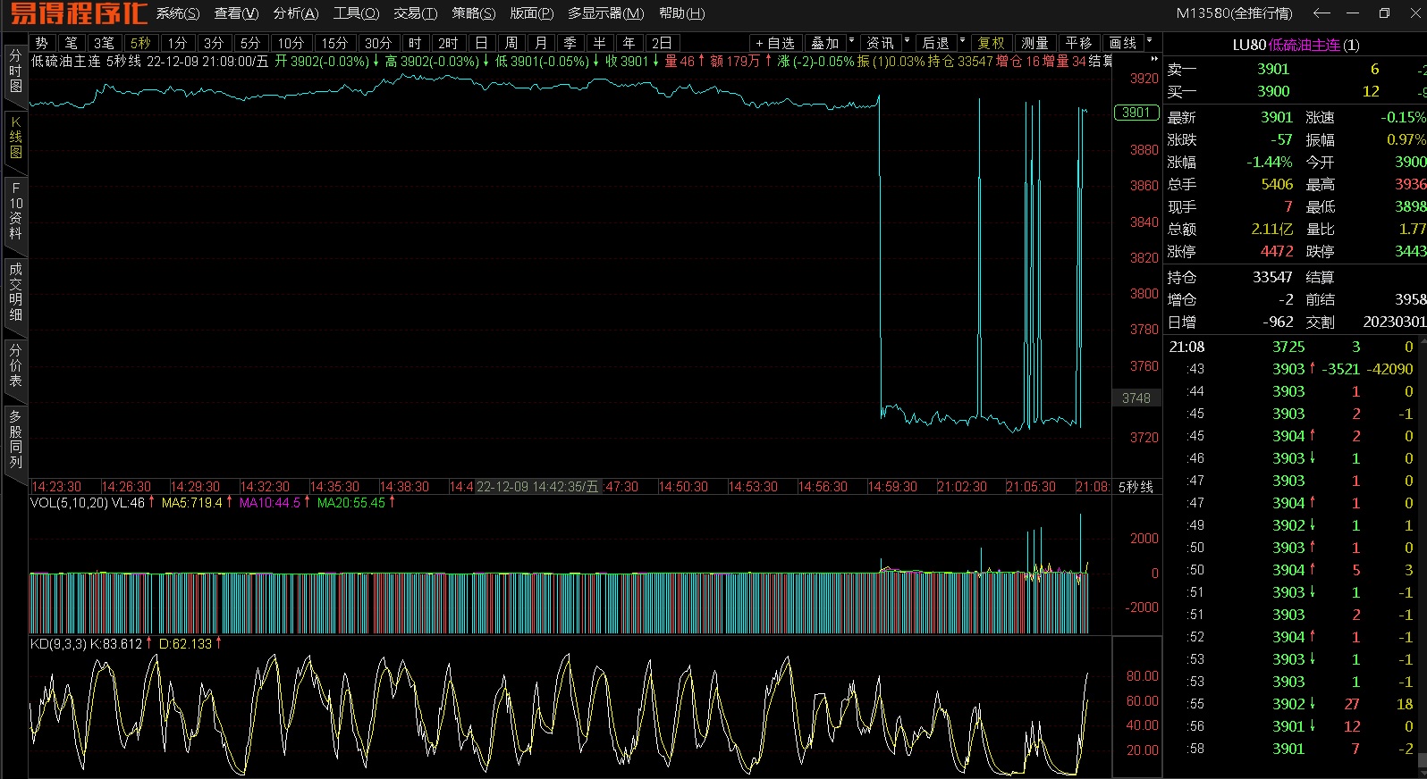This screenshot has height=779, width=1427.
Task: Open the 工具(O) menu
Action: pyautogui.click(x=356, y=13)
